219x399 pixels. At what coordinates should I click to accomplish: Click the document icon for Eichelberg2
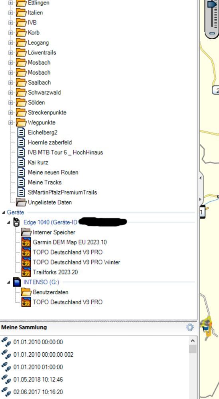coord(21,132)
